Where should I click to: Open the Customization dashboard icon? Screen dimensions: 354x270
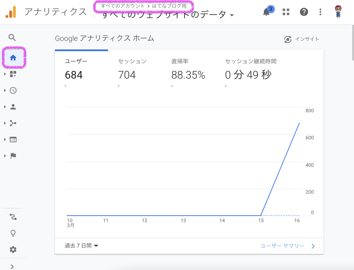(x=13, y=74)
